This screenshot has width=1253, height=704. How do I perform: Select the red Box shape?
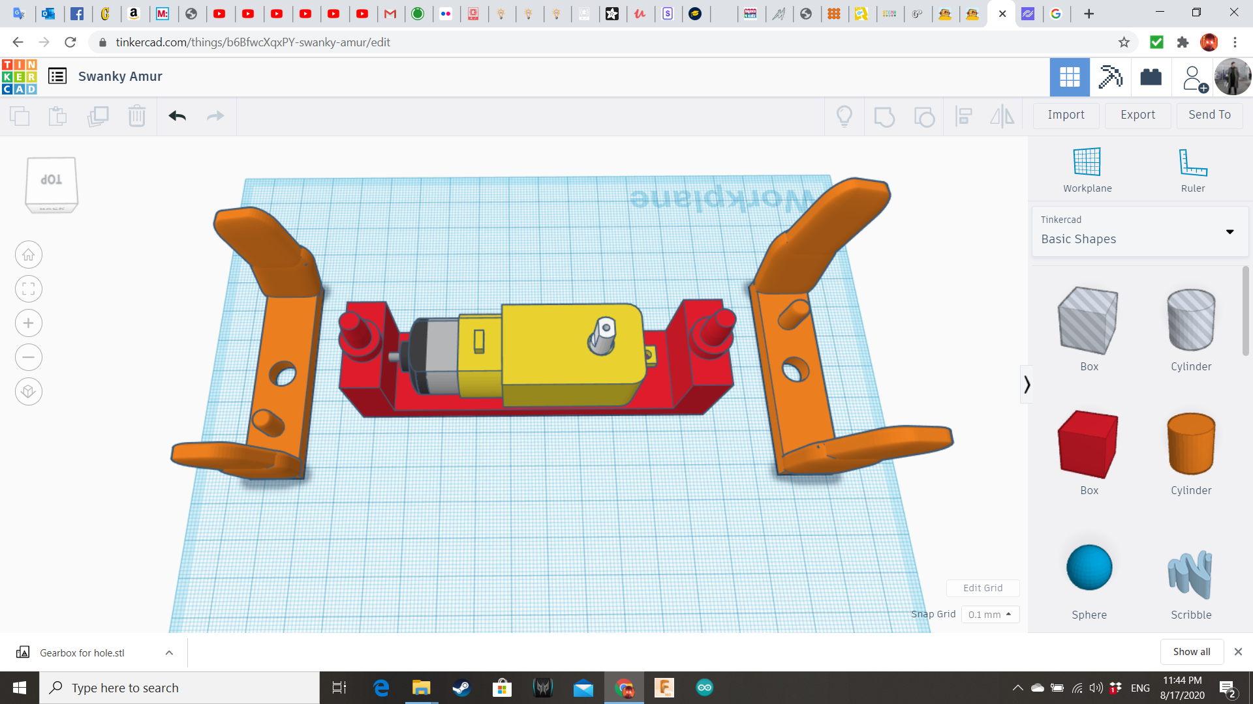point(1088,445)
